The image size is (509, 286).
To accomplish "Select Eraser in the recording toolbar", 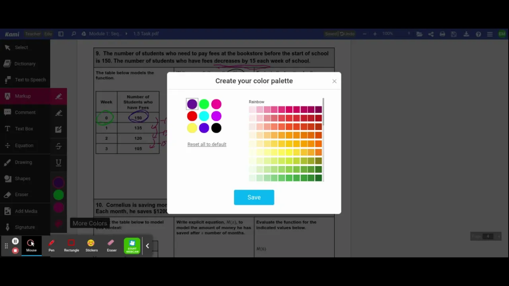I will pos(111,246).
